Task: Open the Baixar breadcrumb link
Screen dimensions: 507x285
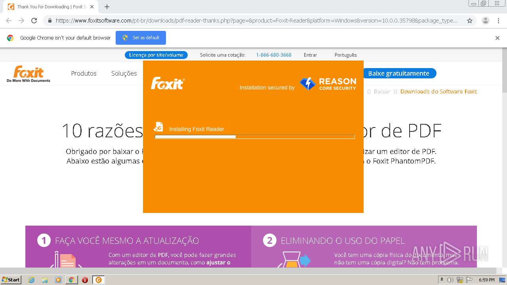Action: click(x=382, y=91)
